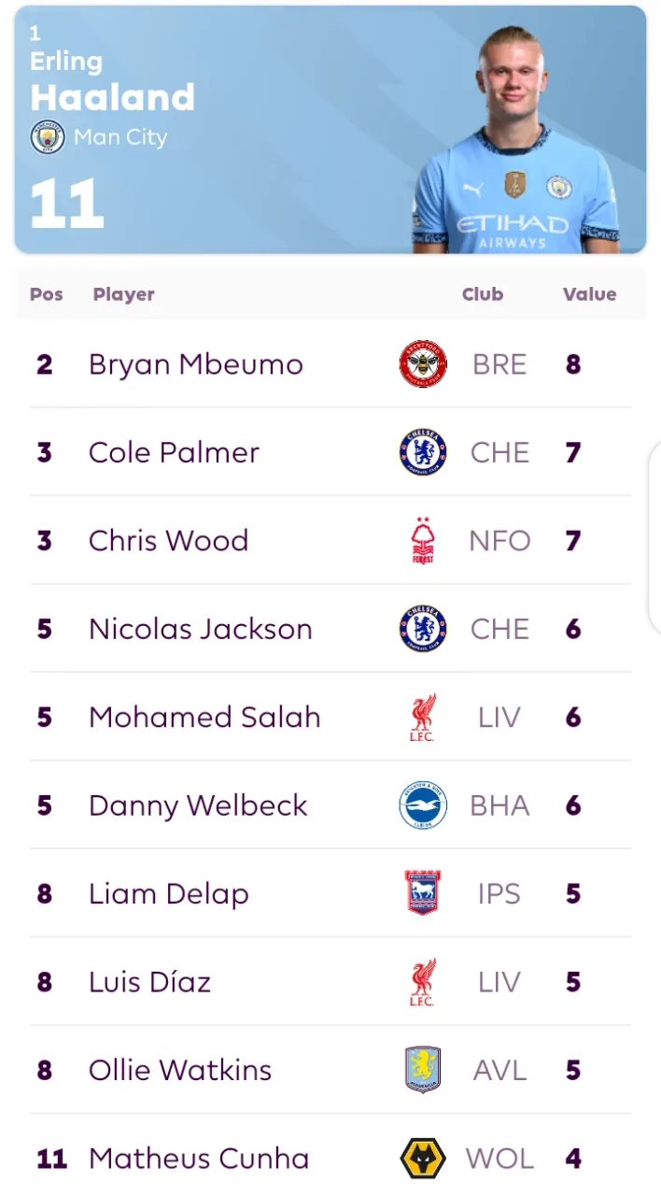The width and height of the screenshot is (661, 1196).
Task: Click the Man City badge beside club name
Action: click(x=48, y=137)
